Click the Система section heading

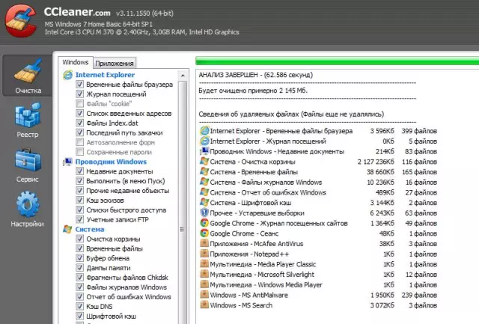tap(90, 229)
